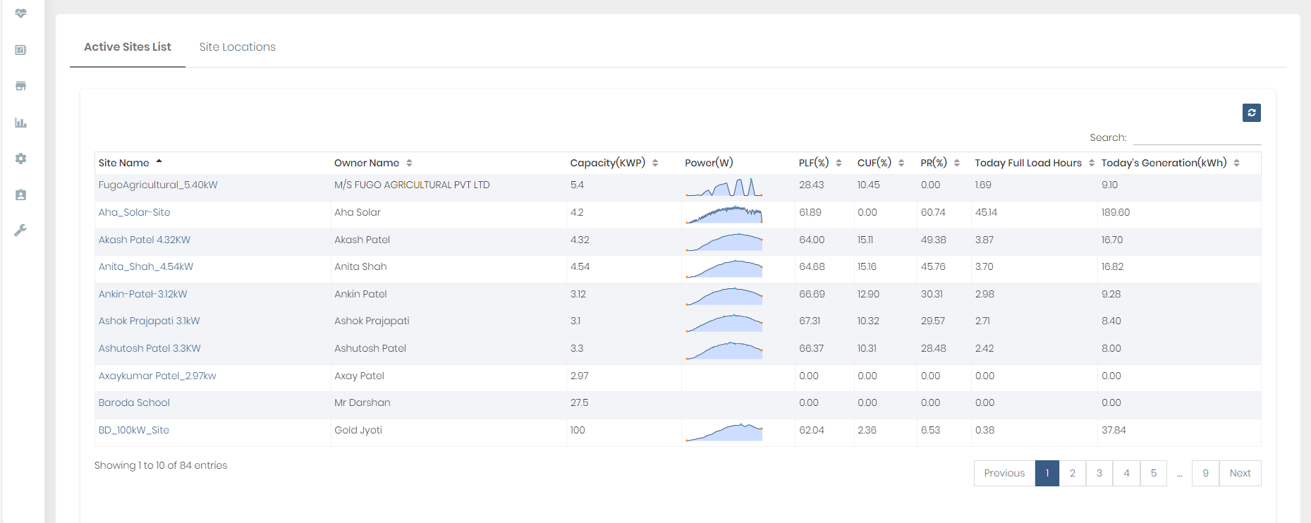Open the gear settings icon in sidebar

click(x=20, y=159)
